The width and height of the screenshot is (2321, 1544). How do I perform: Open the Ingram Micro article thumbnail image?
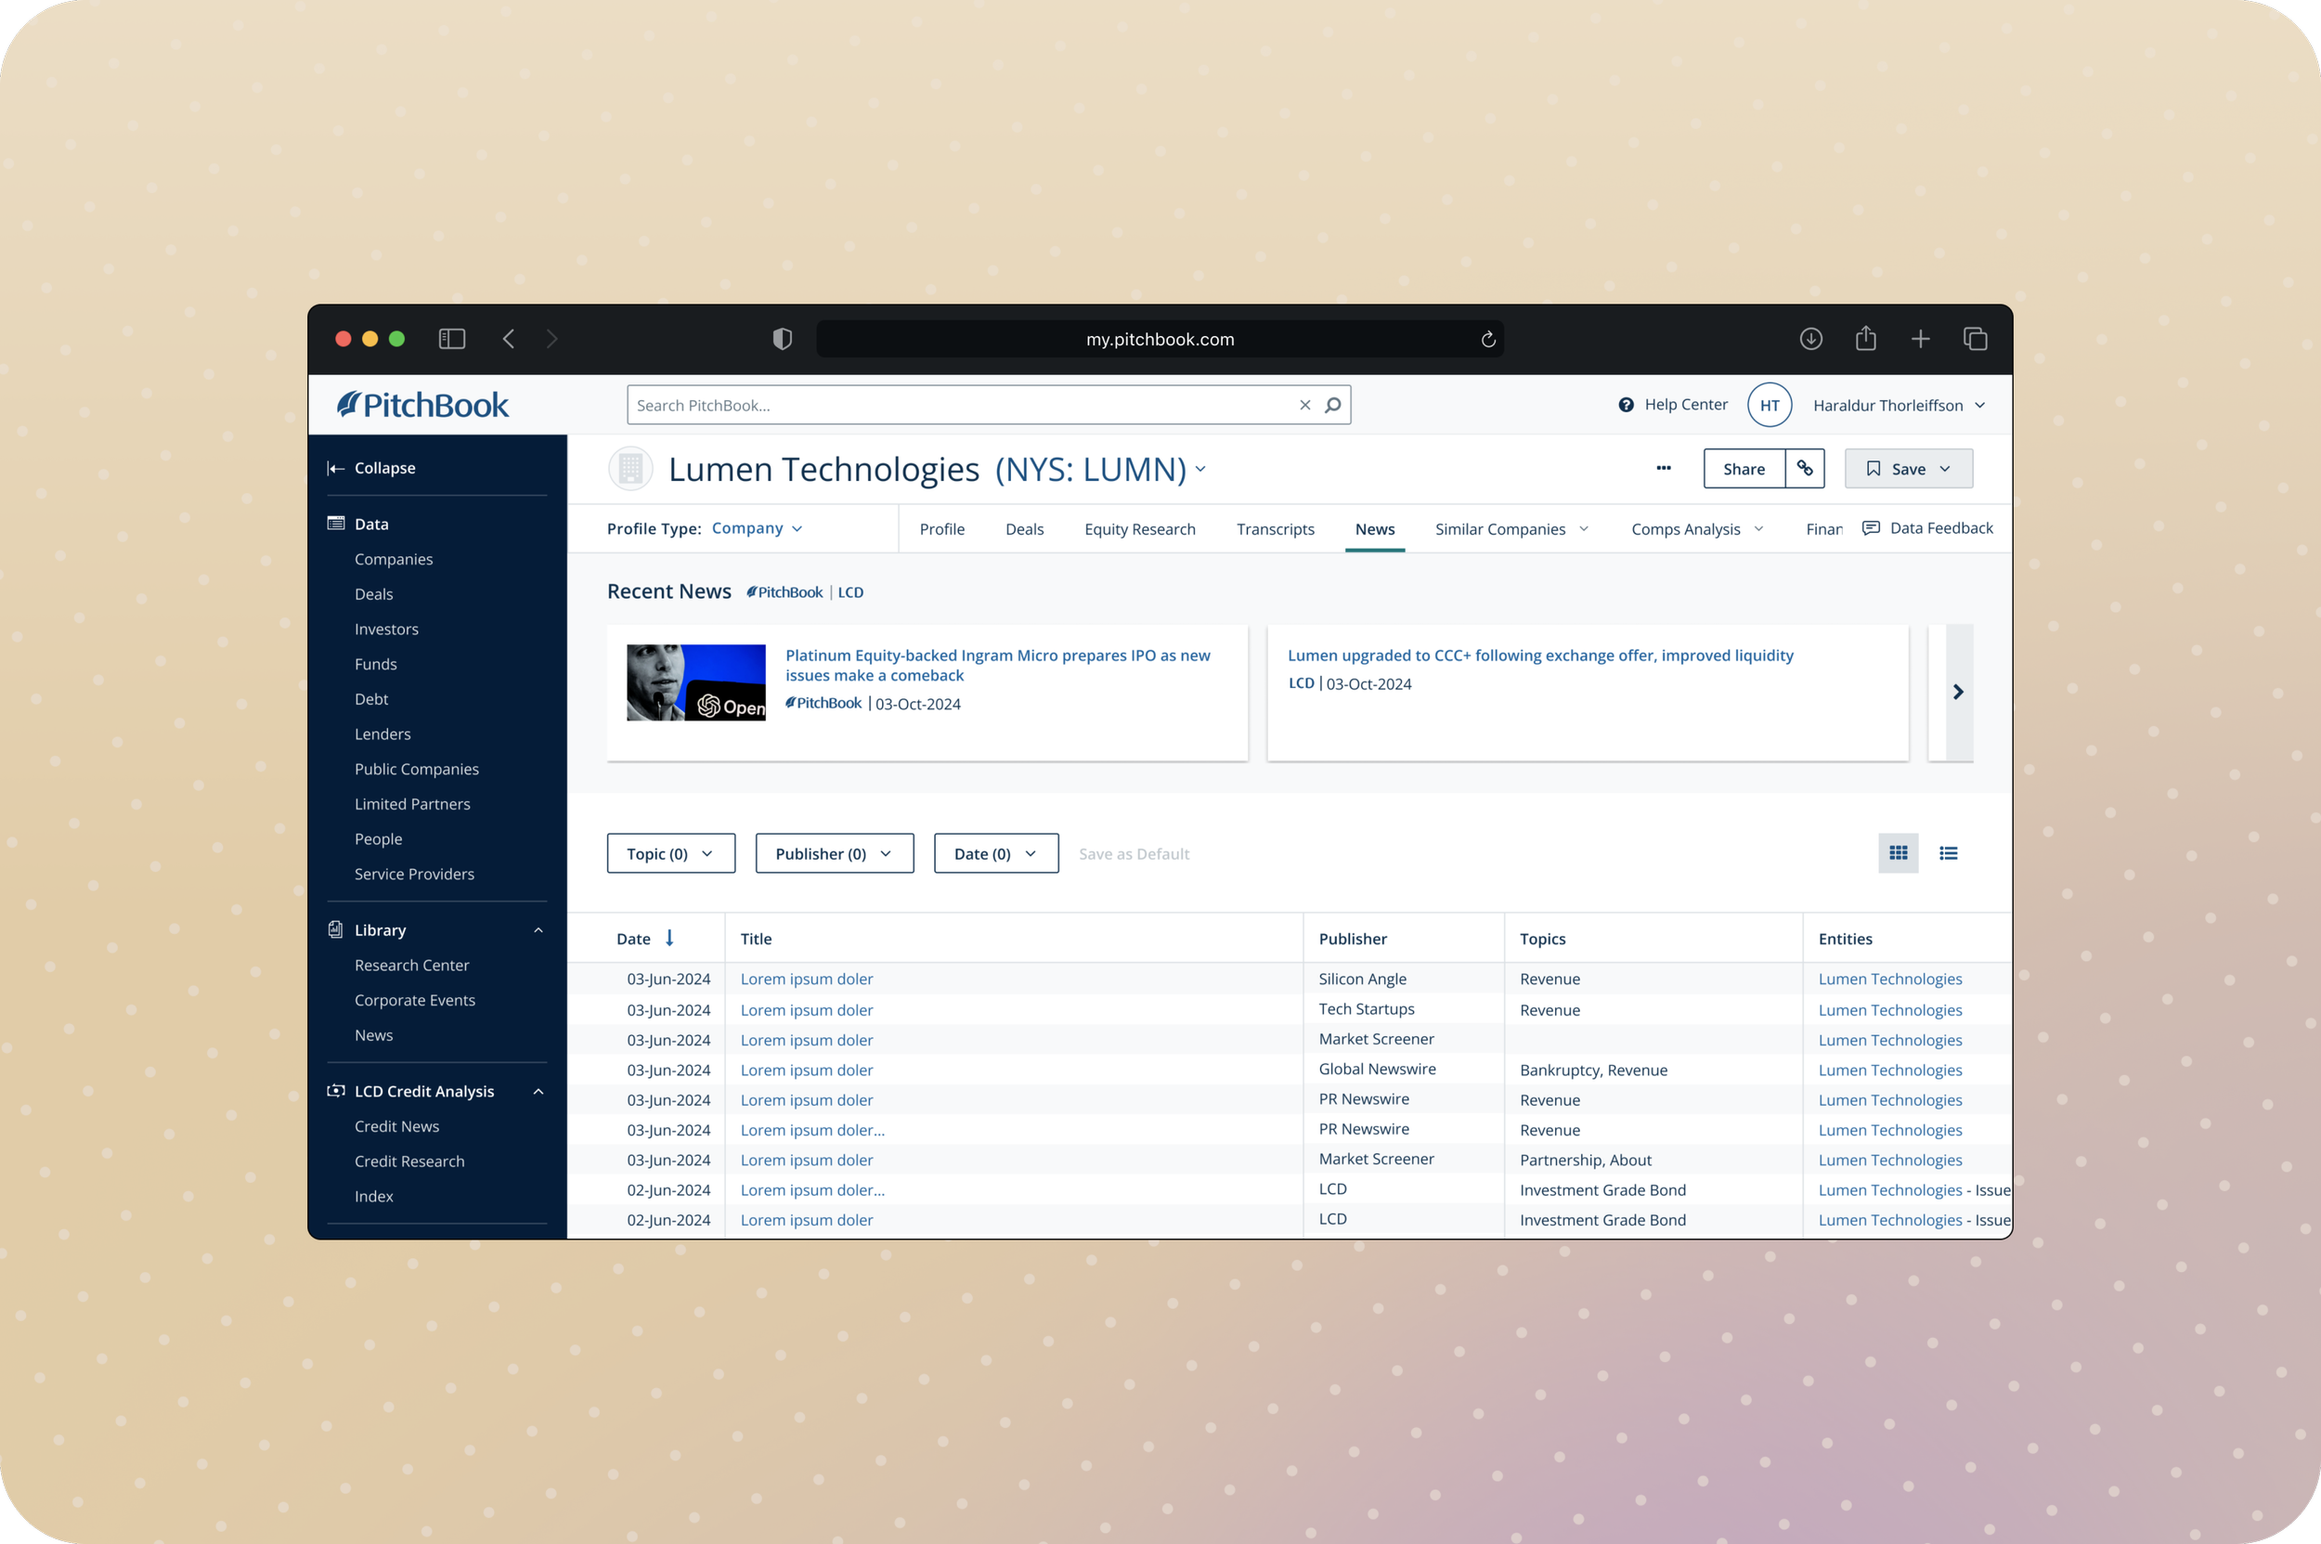point(695,682)
